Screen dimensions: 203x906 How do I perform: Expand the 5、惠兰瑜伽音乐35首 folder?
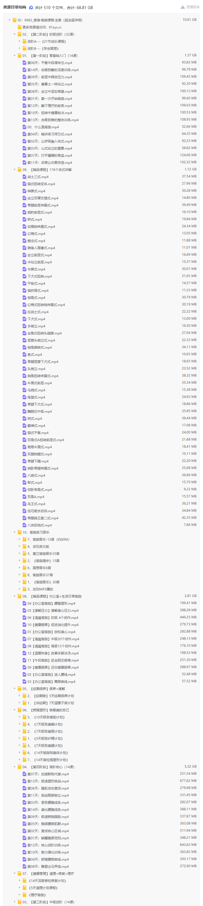(19, 553)
